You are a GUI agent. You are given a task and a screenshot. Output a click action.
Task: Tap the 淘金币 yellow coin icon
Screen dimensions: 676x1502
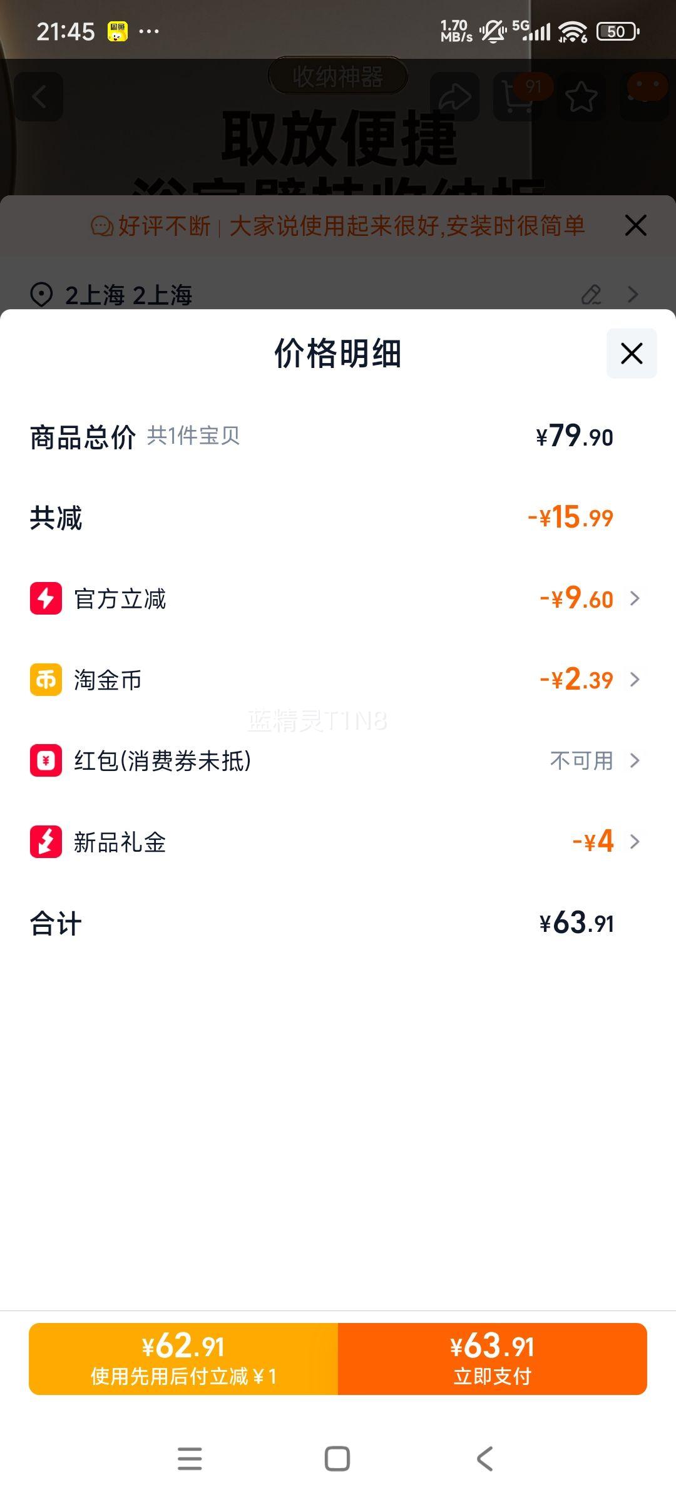coord(46,680)
